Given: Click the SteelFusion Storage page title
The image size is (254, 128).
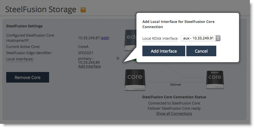Looking at the screenshot, I should 41,9.
